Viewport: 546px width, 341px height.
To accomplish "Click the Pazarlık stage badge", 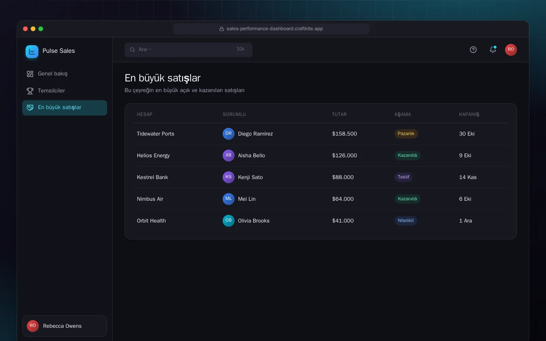I will point(406,134).
